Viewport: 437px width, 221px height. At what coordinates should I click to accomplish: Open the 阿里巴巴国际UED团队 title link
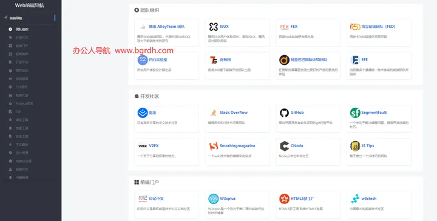309,60
